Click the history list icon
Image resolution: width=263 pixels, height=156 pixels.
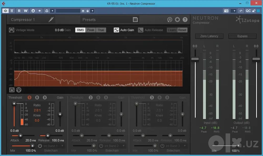170,20
